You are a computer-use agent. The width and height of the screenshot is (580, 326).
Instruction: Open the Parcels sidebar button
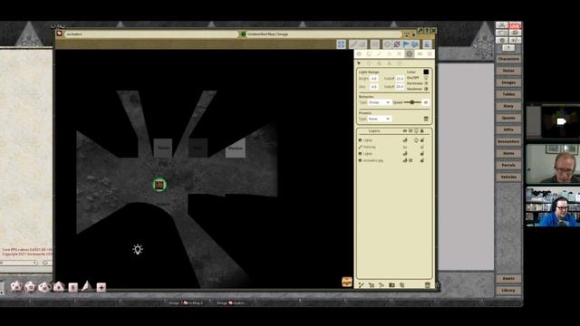(508, 165)
